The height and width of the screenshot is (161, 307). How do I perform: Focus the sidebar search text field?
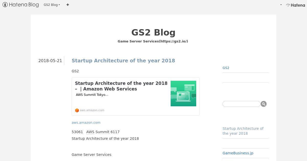[x=241, y=104]
